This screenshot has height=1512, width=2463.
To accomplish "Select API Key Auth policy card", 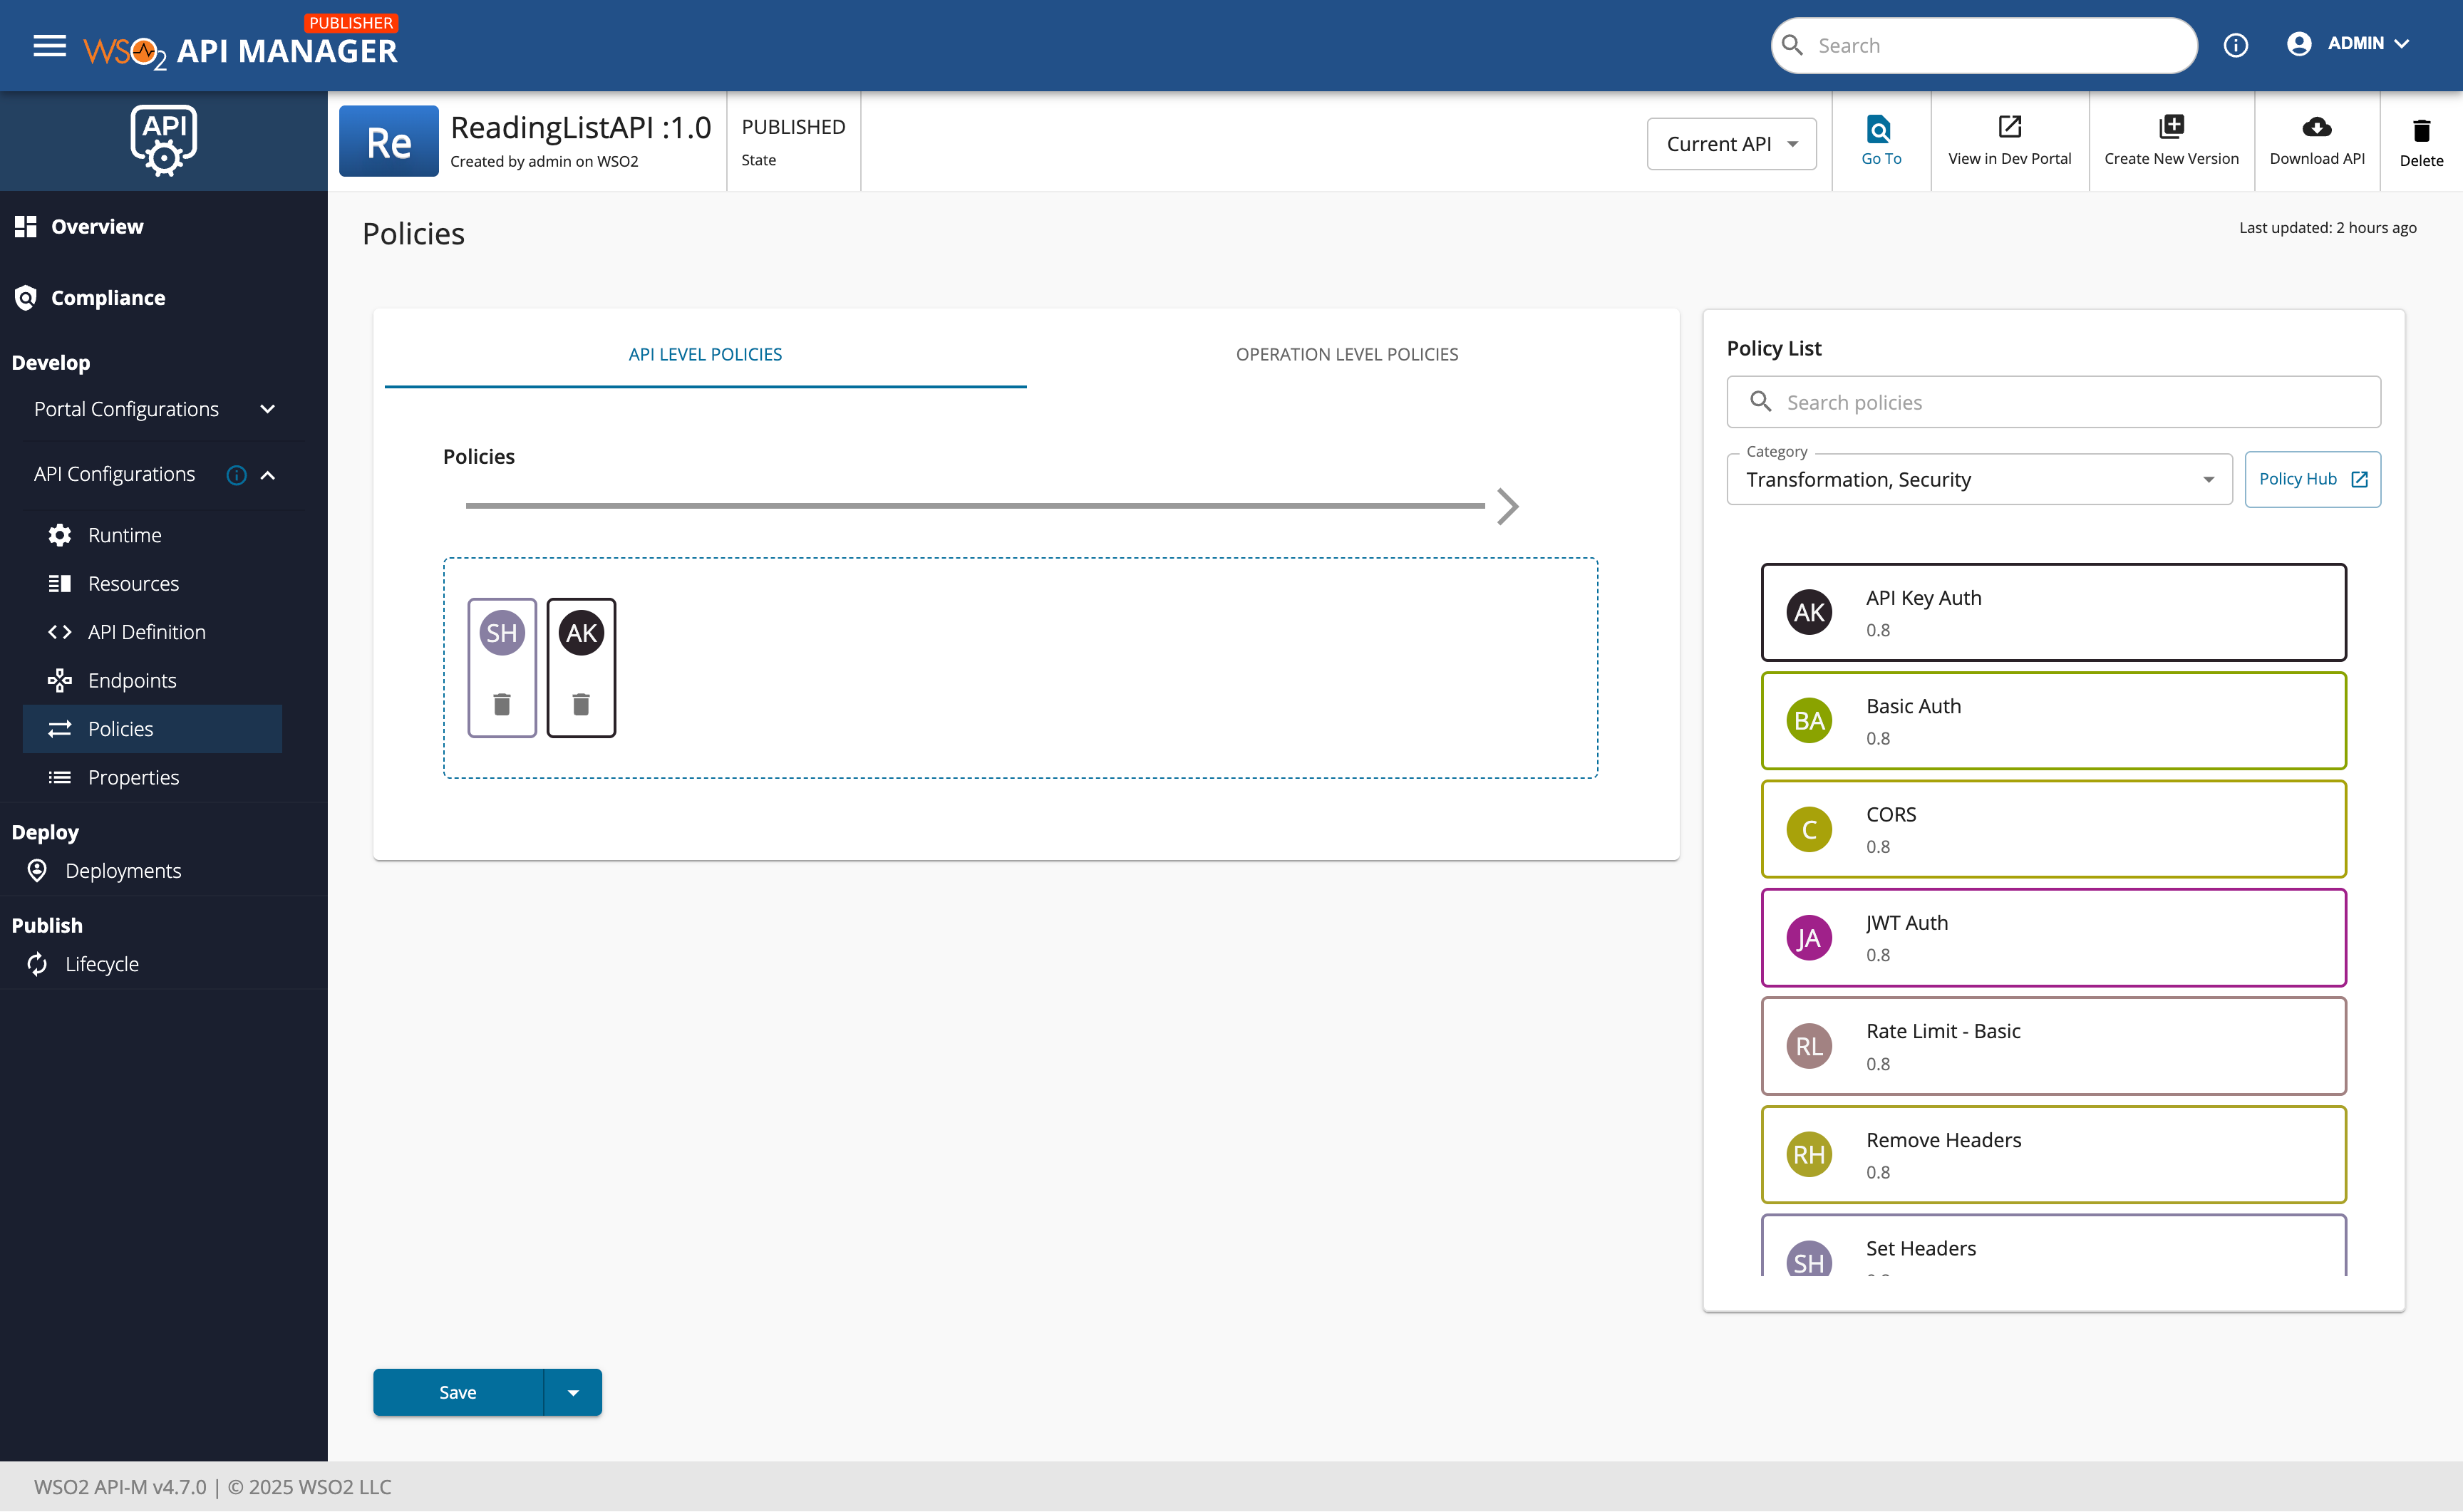I will point(2053,612).
